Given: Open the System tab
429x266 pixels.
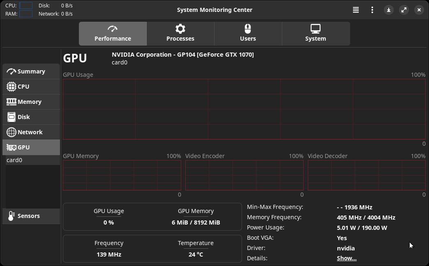Looking at the screenshot, I should [316, 34].
